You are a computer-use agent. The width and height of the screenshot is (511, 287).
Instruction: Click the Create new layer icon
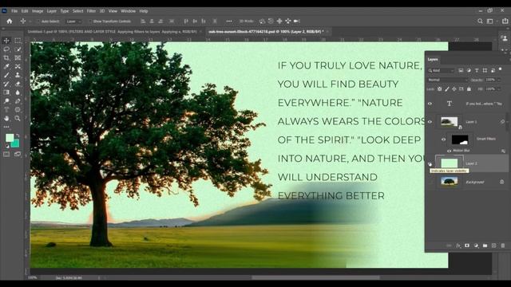tap(494, 246)
